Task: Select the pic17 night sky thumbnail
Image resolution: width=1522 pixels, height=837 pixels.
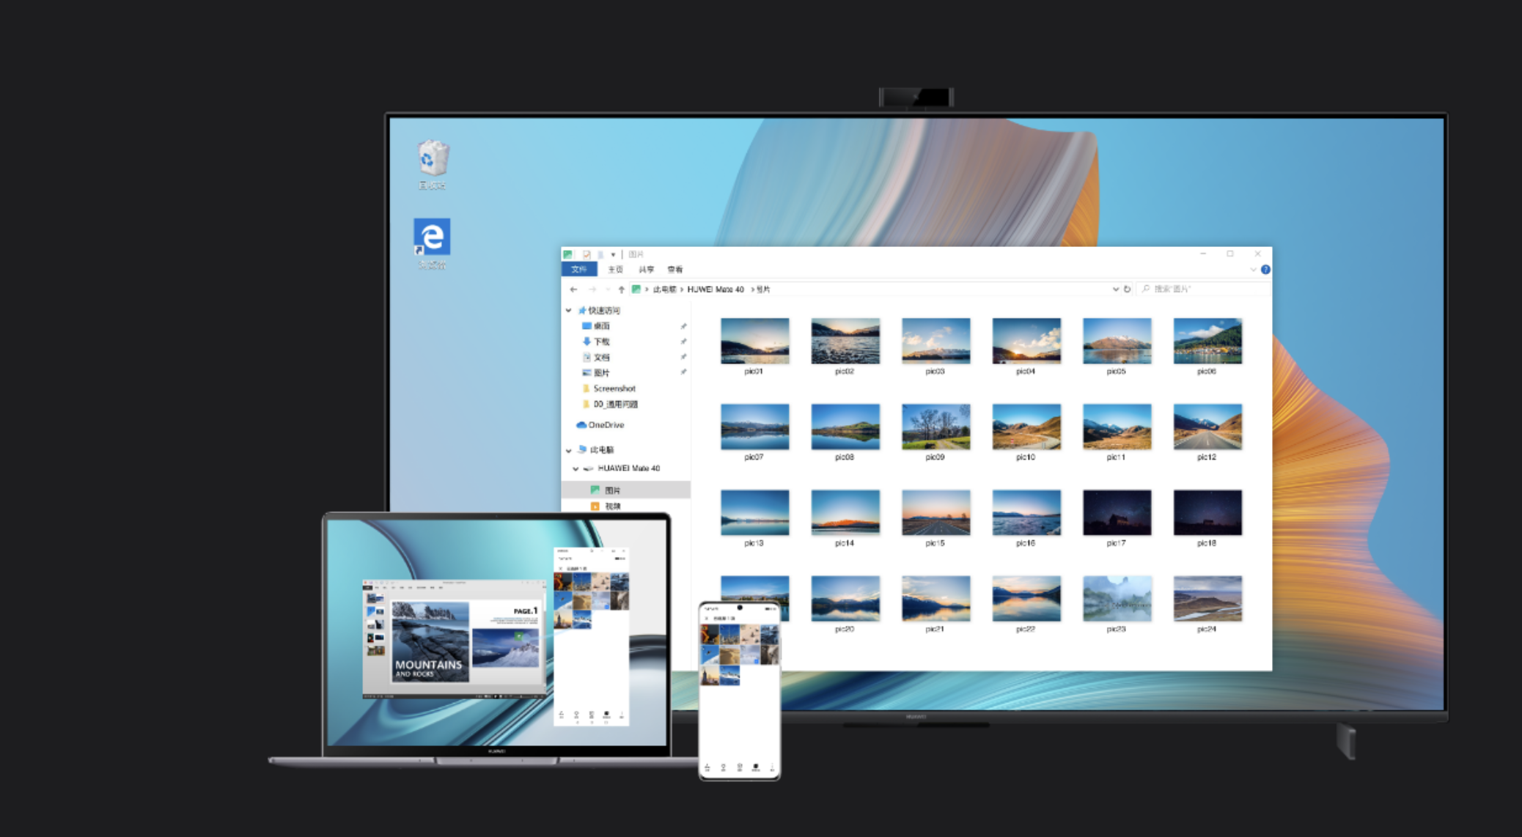Action: point(1117,512)
